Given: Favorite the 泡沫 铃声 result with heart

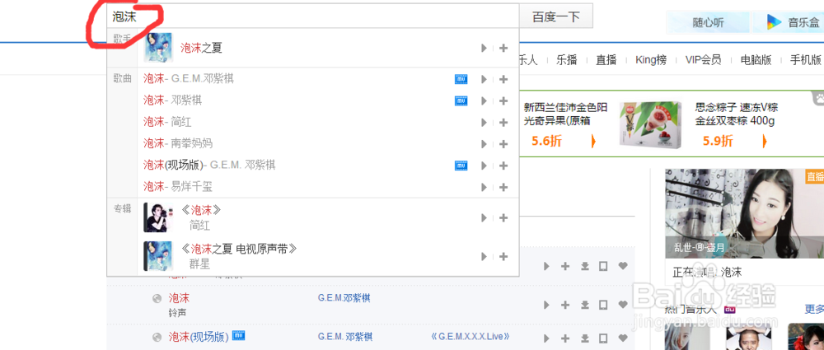Looking at the screenshot, I should coord(623,304).
